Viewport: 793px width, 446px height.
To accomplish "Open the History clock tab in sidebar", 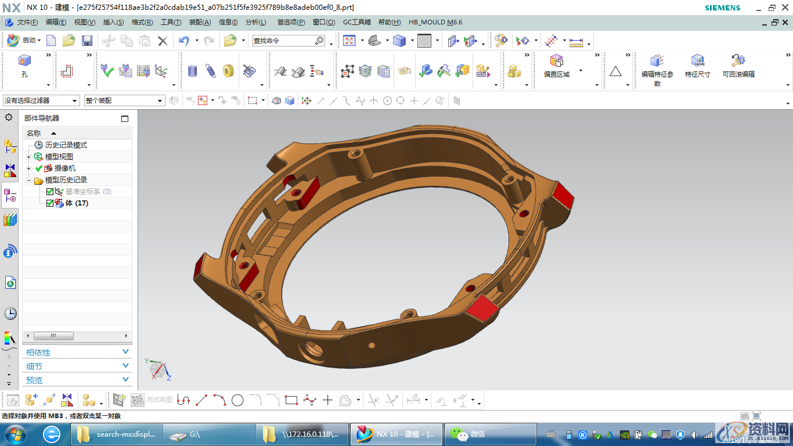I will click(x=10, y=314).
